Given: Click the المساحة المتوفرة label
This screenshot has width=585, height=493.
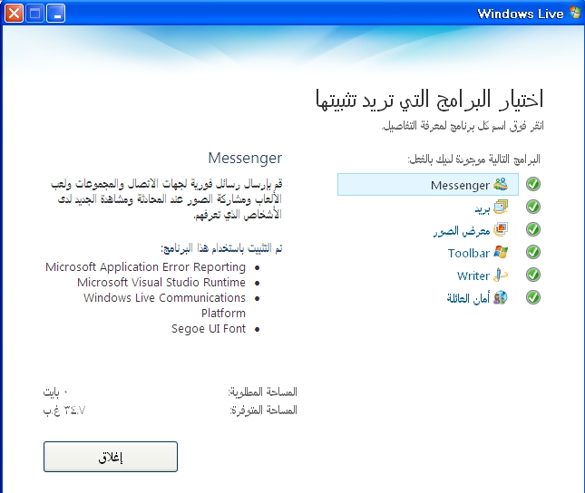Looking at the screenshot, I should click(x=264, y=411).
